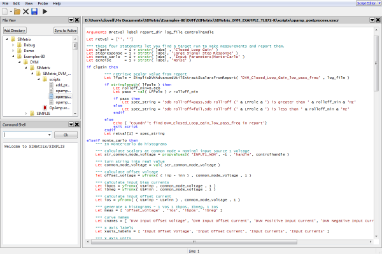Click the Close file X toolbar icon
The height and width of the screenshot is (254, 382).
pyautogui.click(x=25, y=11)
